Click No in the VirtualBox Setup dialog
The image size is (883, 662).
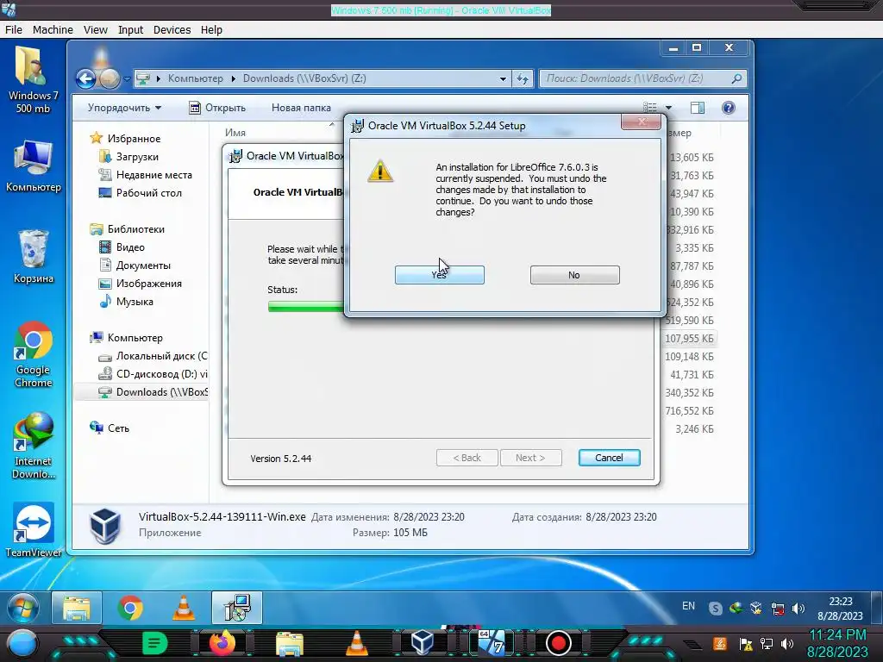point(574,275)
